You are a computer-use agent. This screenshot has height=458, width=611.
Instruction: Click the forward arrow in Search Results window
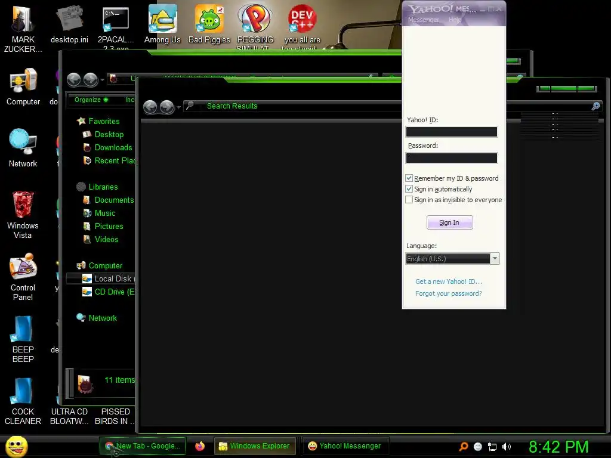(167, 106)
